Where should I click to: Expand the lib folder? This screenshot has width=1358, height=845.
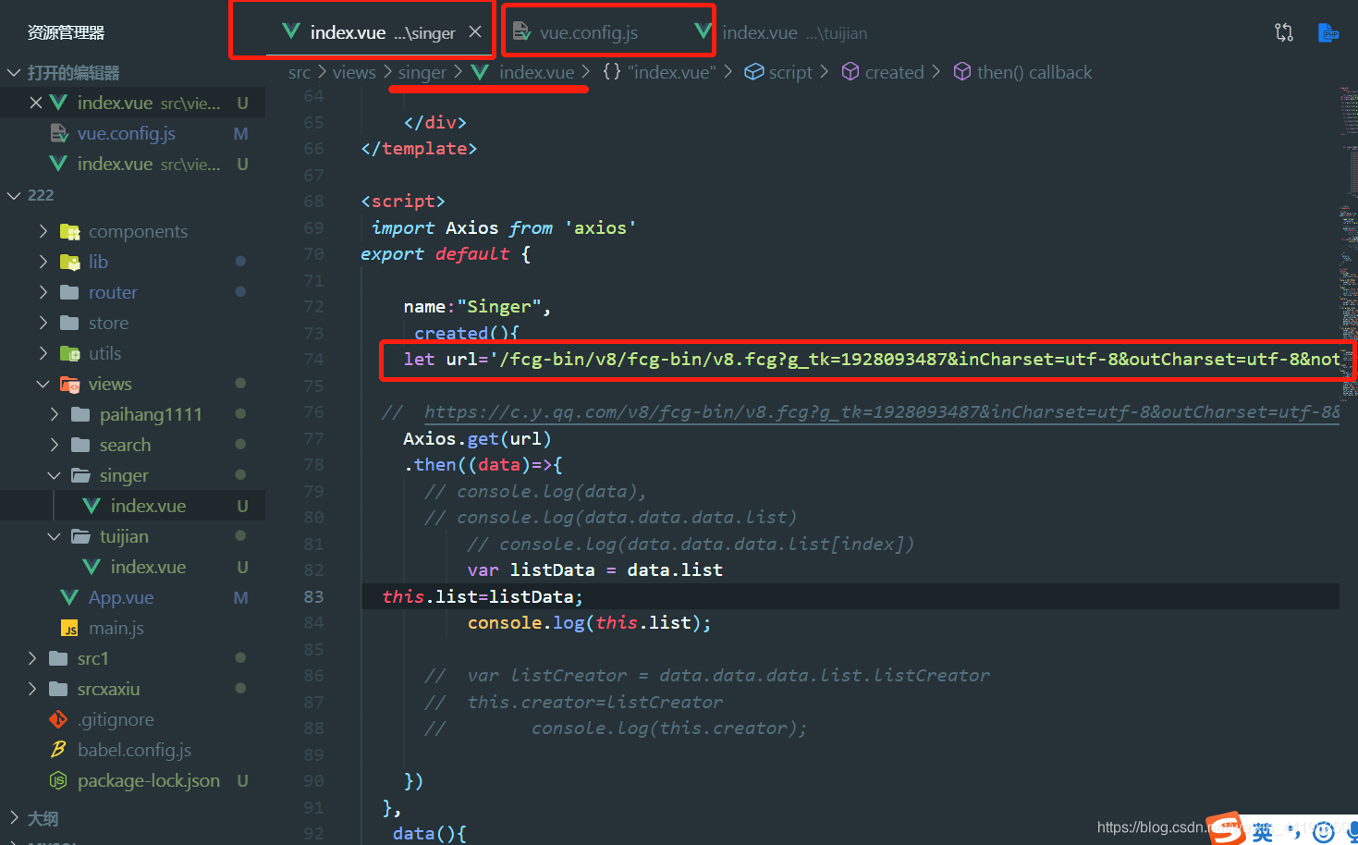pyautogui.click(x=43, y=262)
